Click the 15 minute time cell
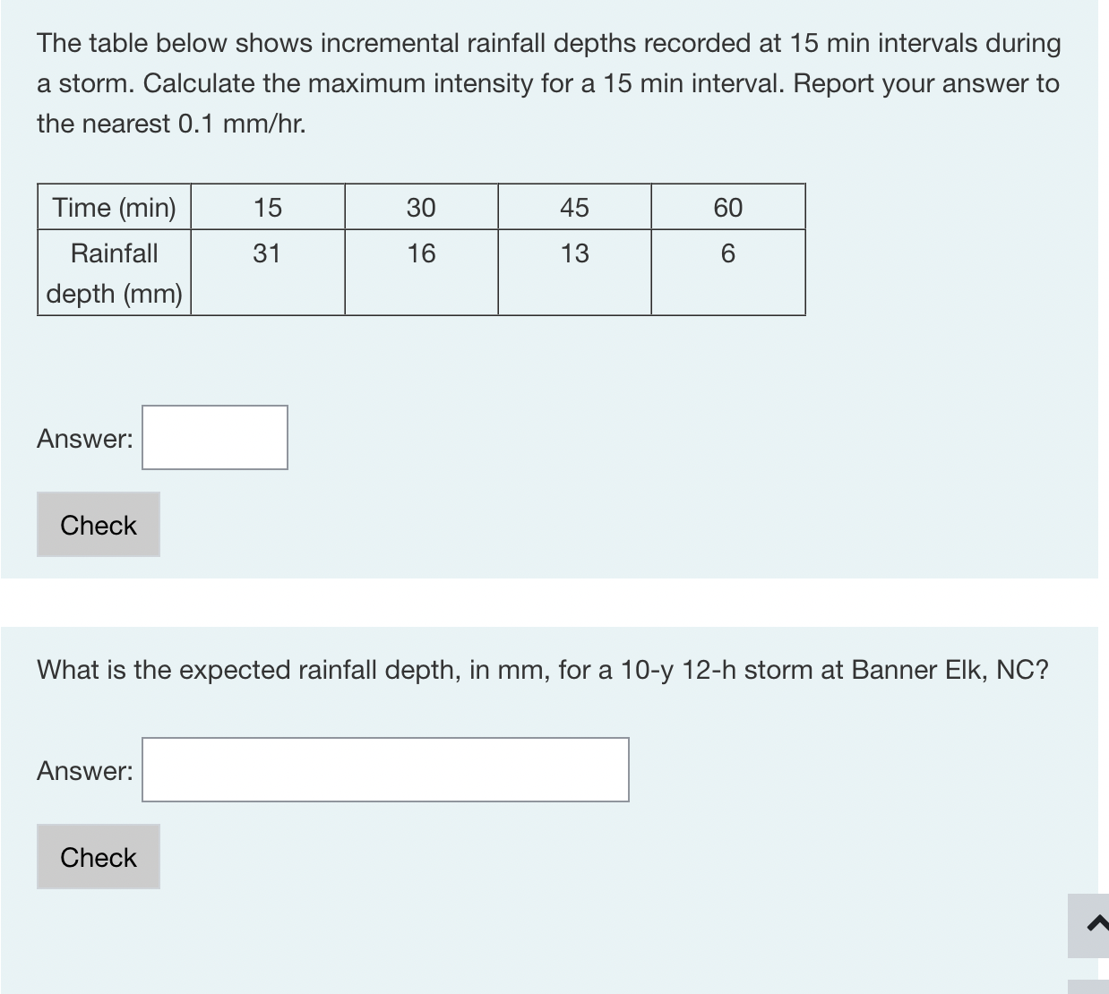The image size is (1109, 994). tap(269, 207)
